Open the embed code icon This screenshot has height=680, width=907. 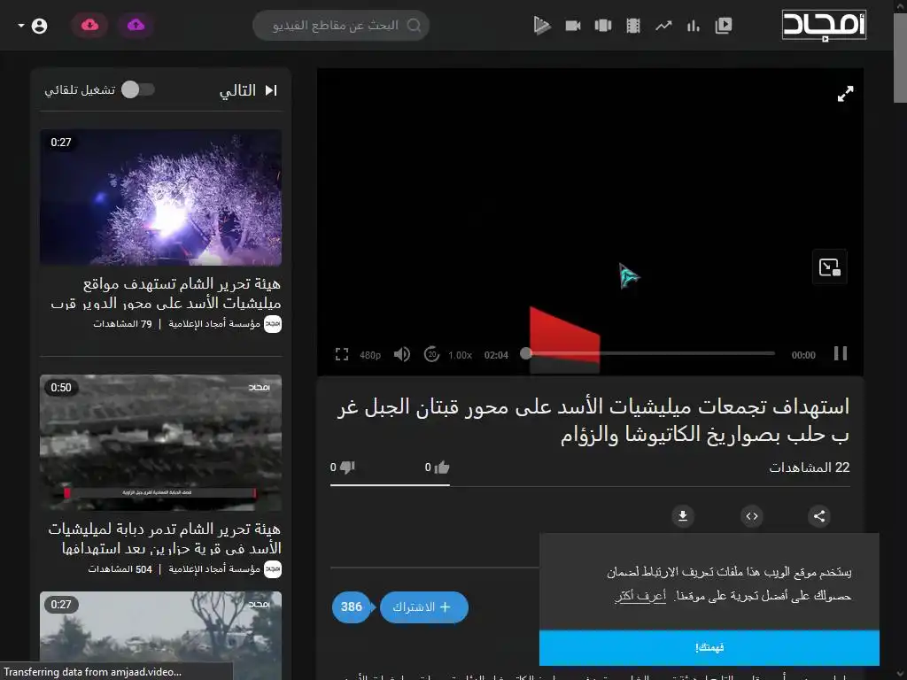(751, 516)
